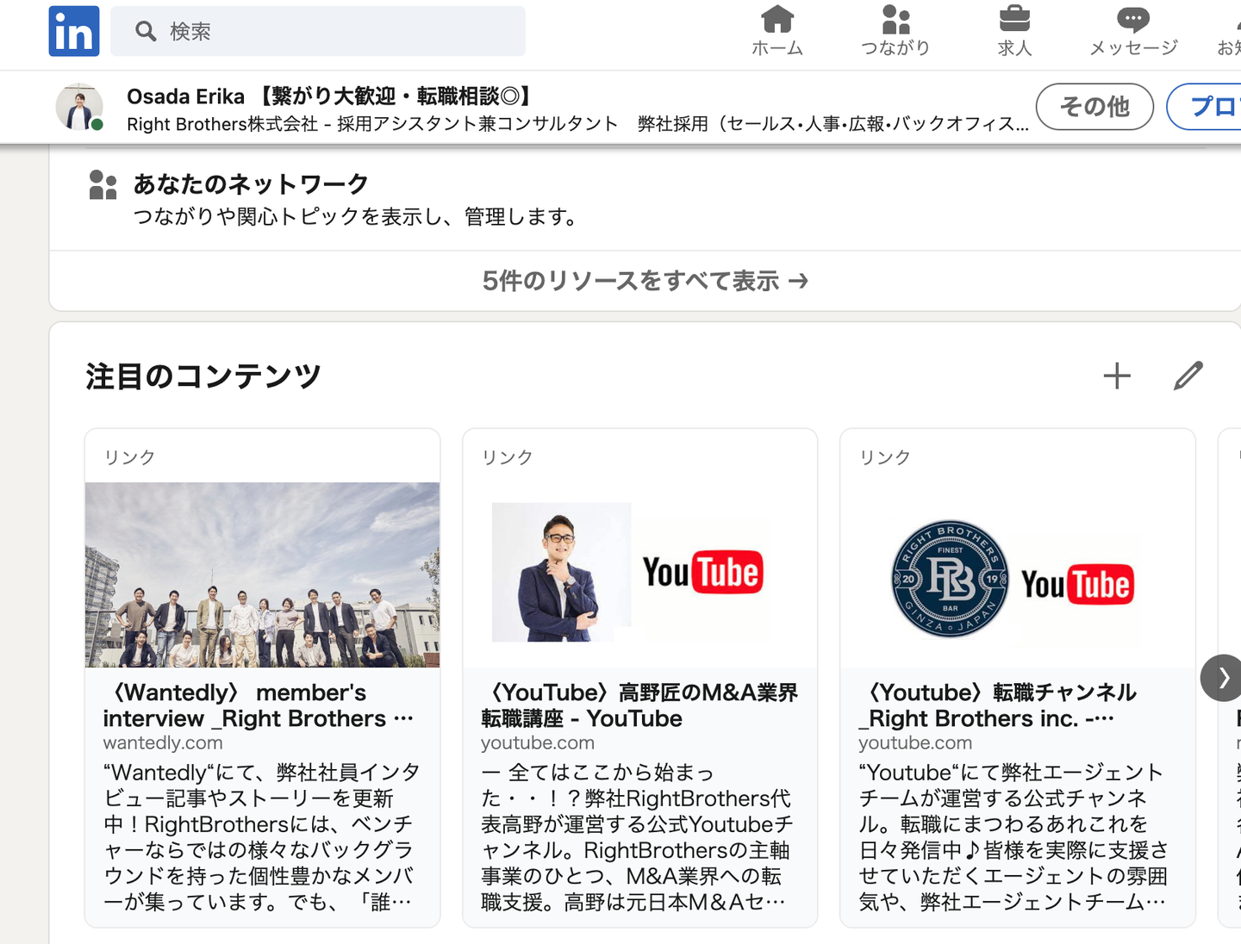Viewport: 1241px width, 944px height.
Task: Select the つながり navigation label
Action: click(x=896, y=48)
